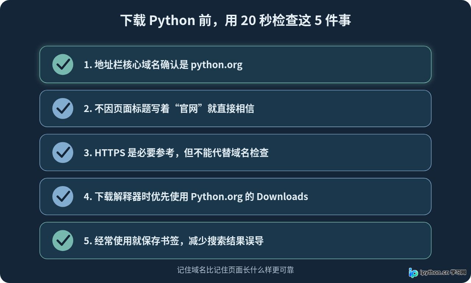471x283 pixels.
Task: Click the ipython.cn 学习网 watermark text
Action: (443, 273)
